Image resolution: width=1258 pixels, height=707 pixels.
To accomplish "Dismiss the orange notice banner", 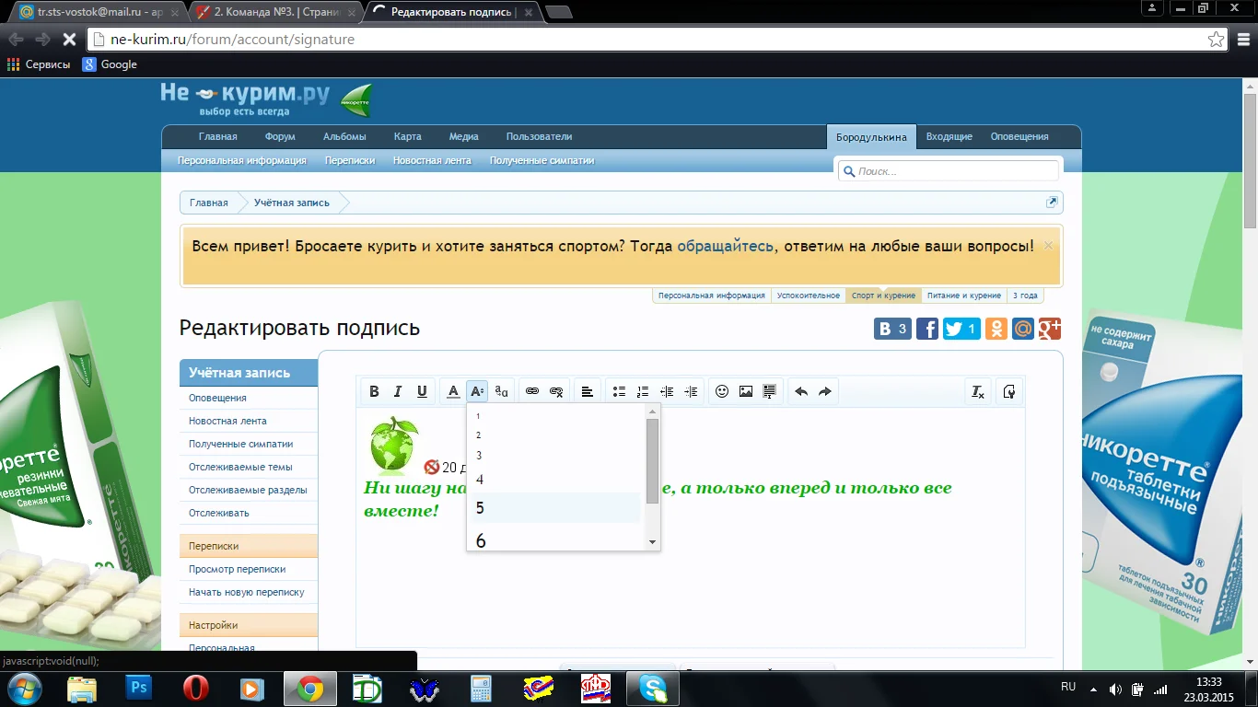I will pyautogui.click(x=1048, y=246).
